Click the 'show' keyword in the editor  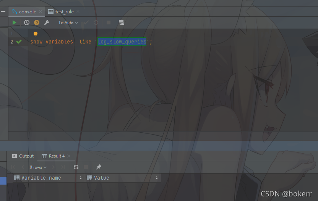tap(36, 42)
